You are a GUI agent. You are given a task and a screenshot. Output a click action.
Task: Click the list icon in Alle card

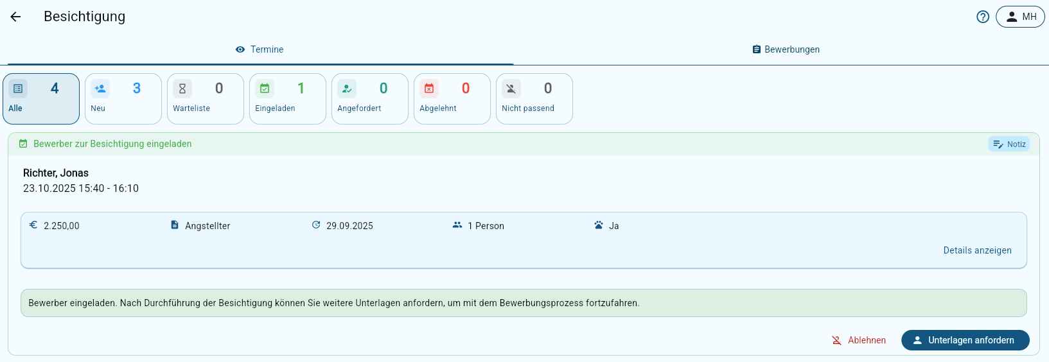(x=18, y=89)
